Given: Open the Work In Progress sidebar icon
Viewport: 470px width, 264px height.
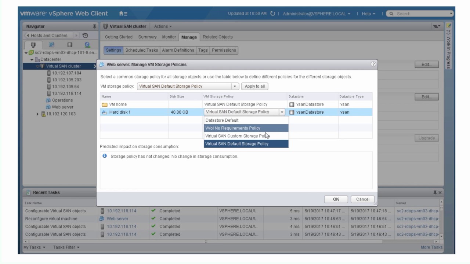Looking at the screenshot, I should 448,26.
